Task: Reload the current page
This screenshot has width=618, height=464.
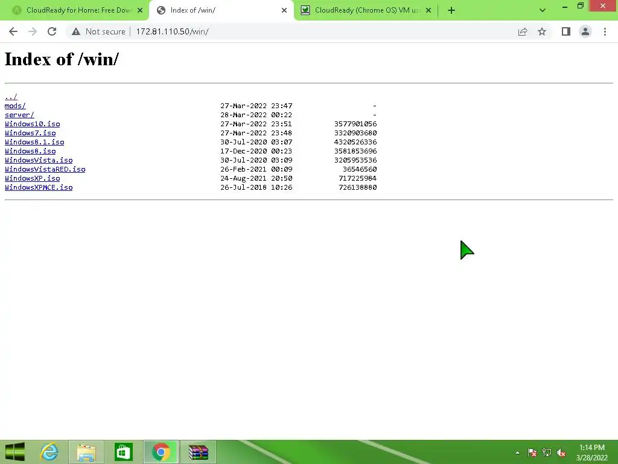Action: (x=52, y=31)
